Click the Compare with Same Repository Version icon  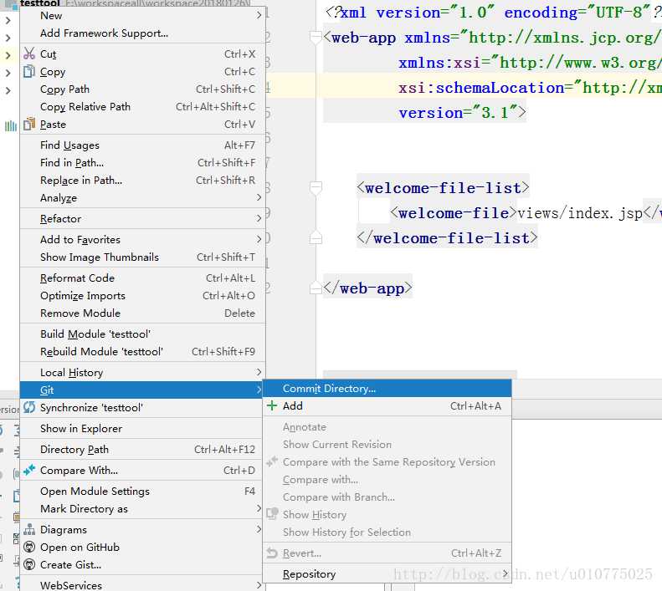point(272,462)
